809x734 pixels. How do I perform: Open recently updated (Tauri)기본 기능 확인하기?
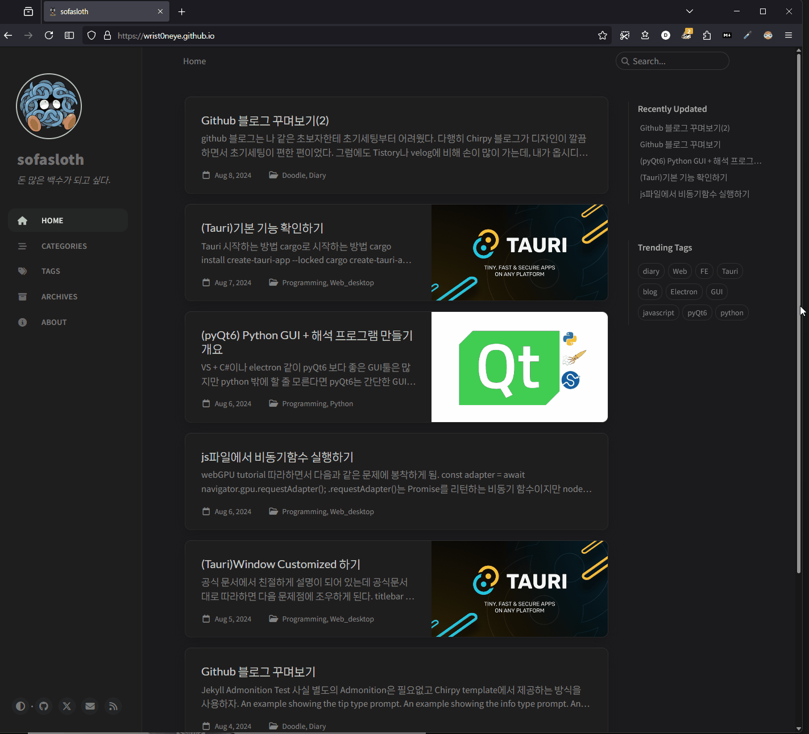click(683, 177)
